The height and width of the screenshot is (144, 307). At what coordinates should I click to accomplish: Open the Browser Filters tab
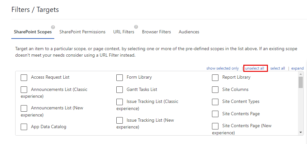156,32
